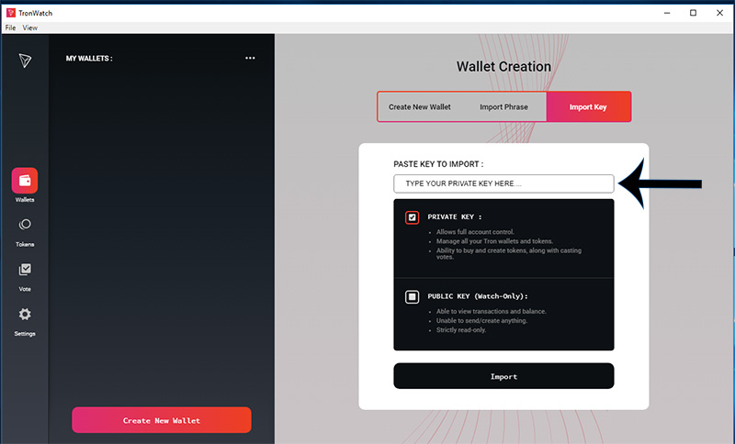The height and width of the screenshot is (444, 735).
Task: Check the Public Key (Watch-Only) checkbox
Action: (x=412, y=296)
